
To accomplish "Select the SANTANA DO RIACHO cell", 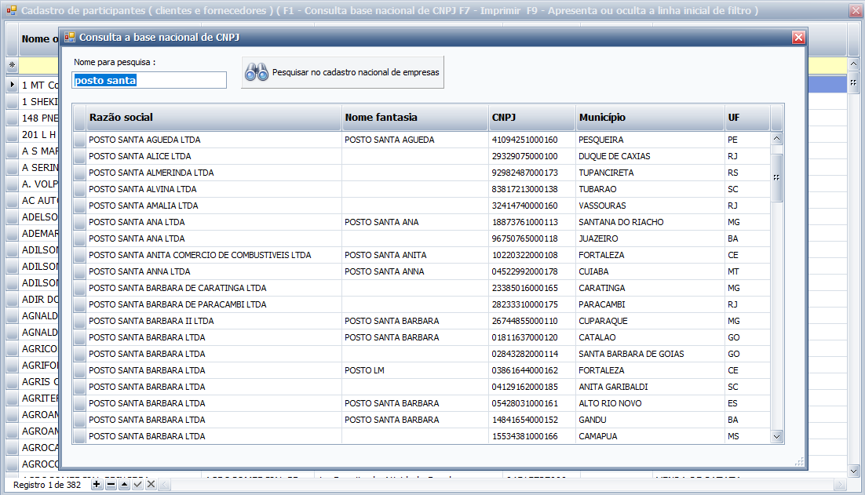I will pos(650,223).
